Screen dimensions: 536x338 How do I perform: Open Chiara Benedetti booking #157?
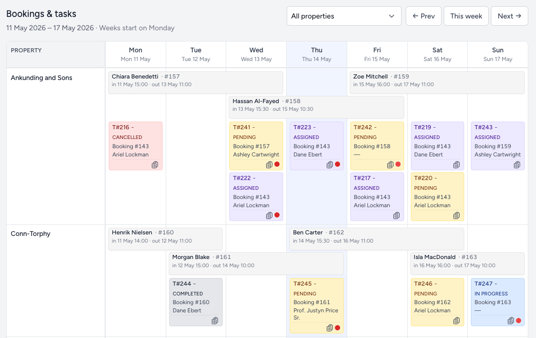tap(195, 83)
